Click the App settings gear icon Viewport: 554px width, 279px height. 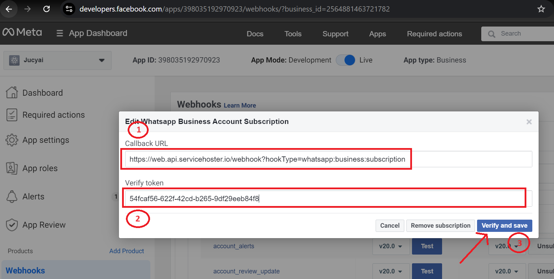(12, 140)
